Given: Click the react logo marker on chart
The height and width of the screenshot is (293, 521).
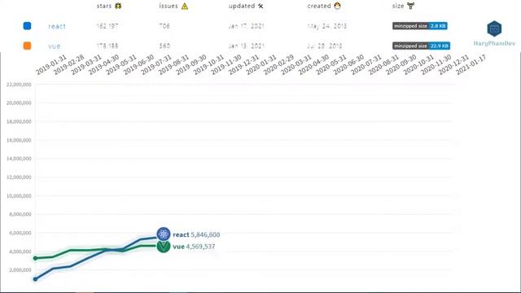Looking at the screenshot, I should pyautogui.click(x=164, y=234).
